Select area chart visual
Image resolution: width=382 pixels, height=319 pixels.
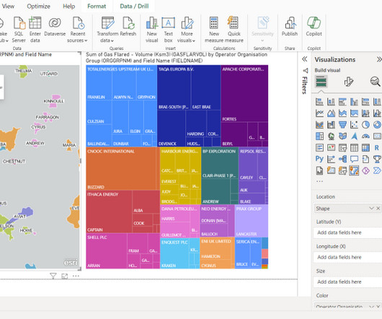click(331, 113)
